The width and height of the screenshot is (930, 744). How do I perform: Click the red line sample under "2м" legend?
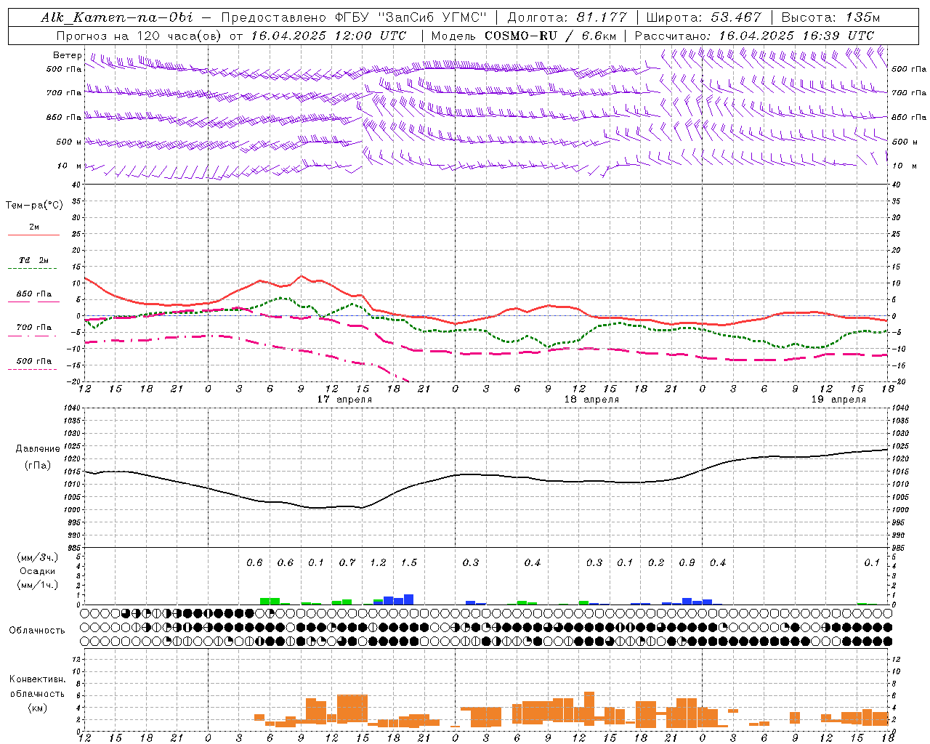[x=33, y=235]
